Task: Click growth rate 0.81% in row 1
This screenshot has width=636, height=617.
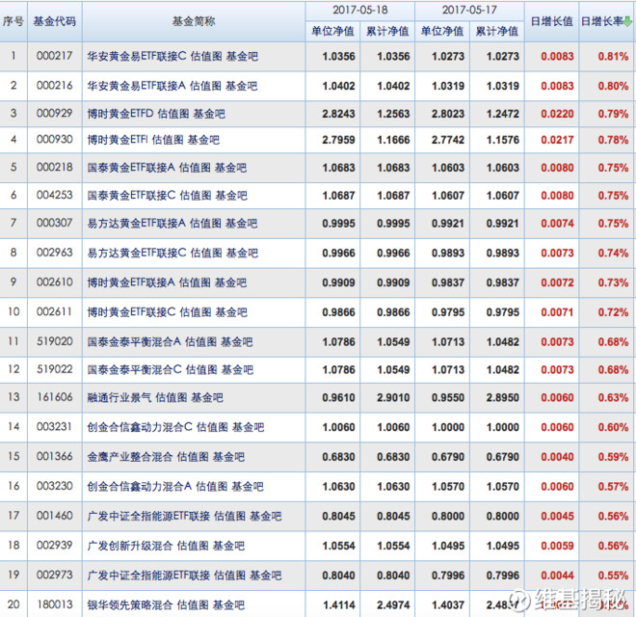Action: tap(613, 56)
